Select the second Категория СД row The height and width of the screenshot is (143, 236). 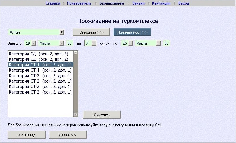pyautogui.click(x=41, y=59)
